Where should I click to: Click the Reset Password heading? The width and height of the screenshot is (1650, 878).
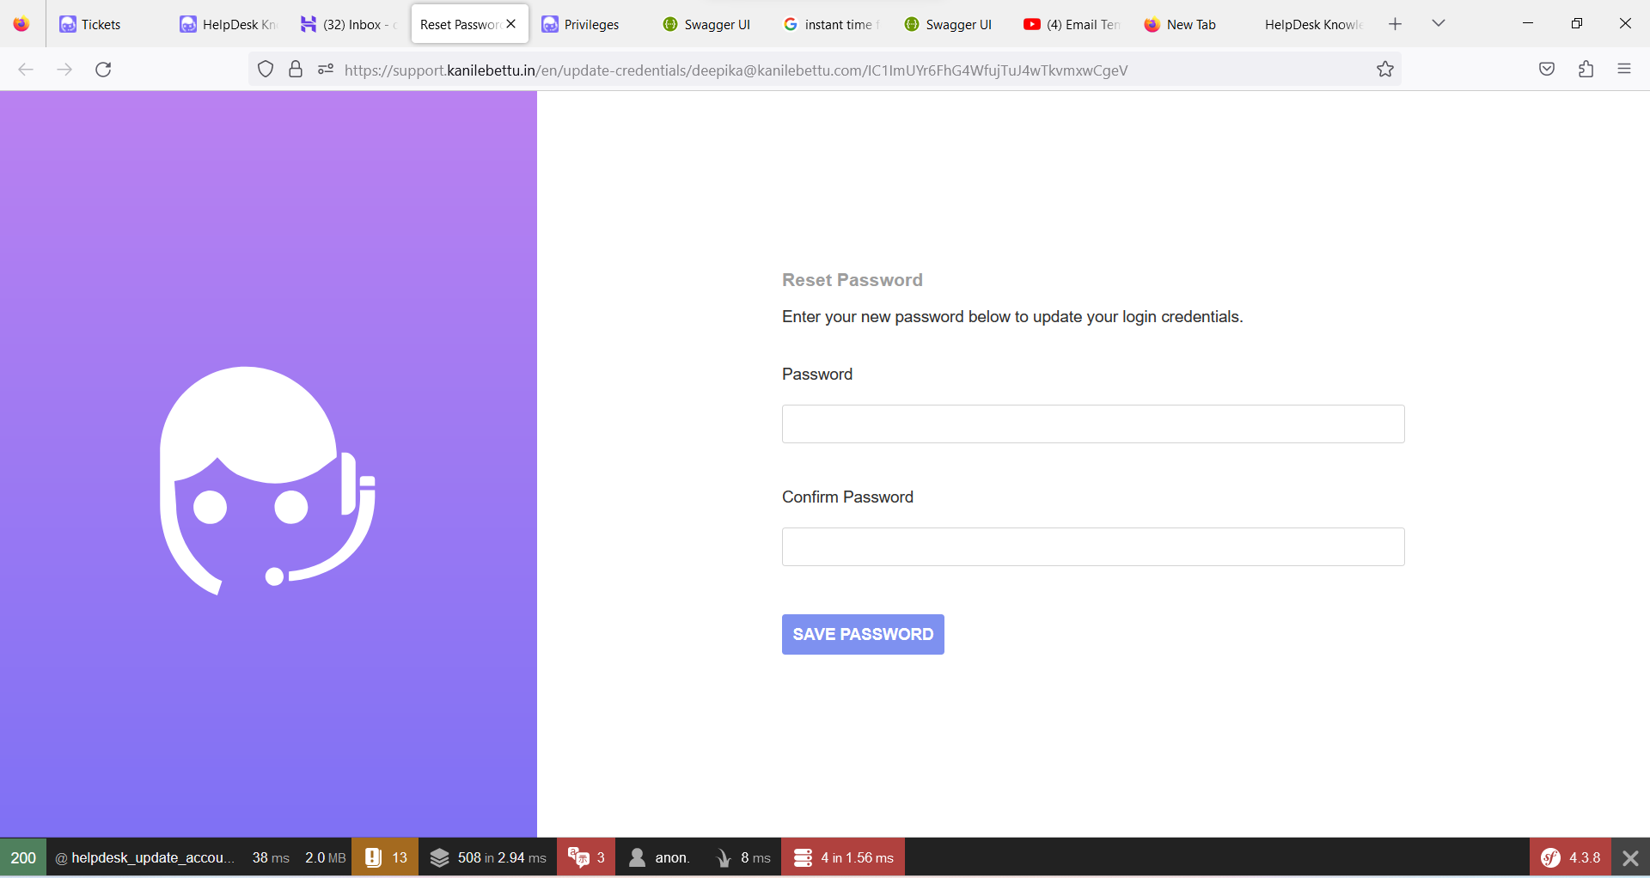(x=852, y=280)
